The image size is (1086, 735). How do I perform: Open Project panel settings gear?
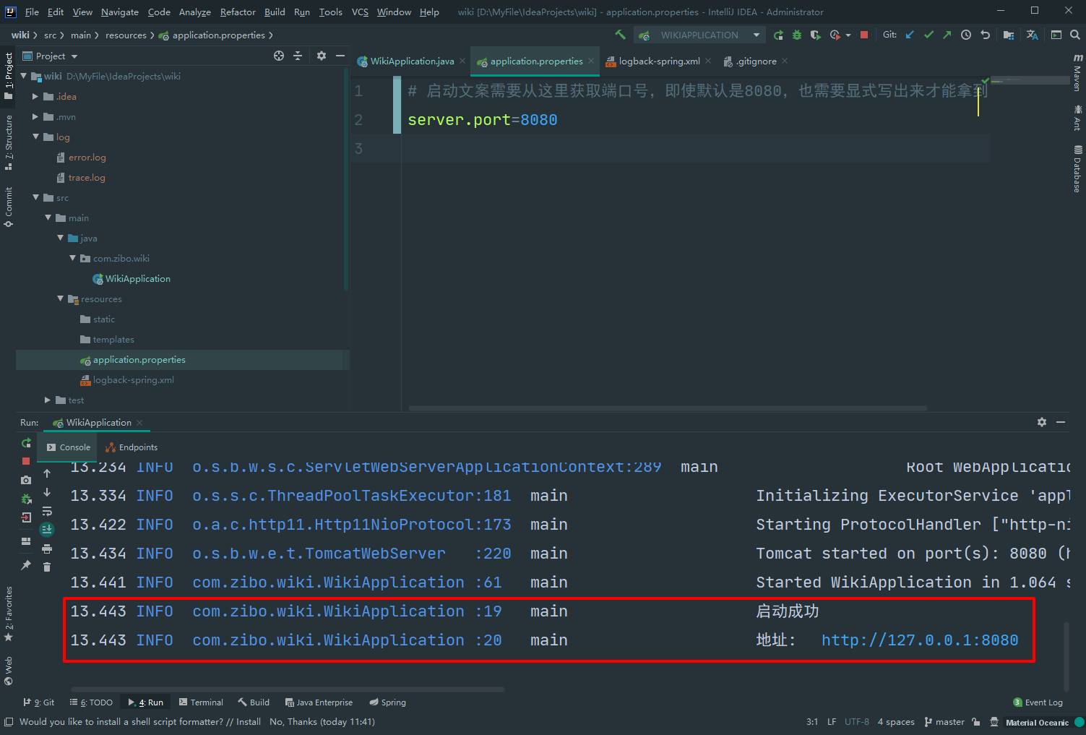(322, 56)
